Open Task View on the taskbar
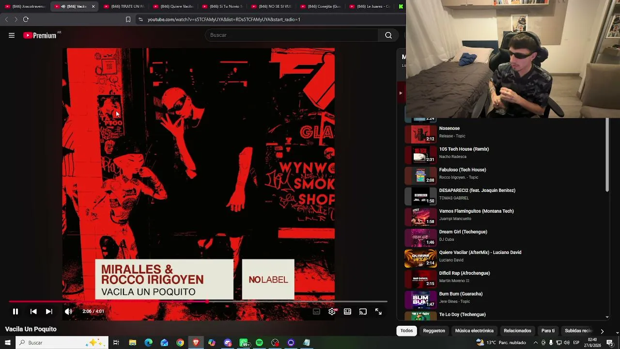 tap(116, 343)
